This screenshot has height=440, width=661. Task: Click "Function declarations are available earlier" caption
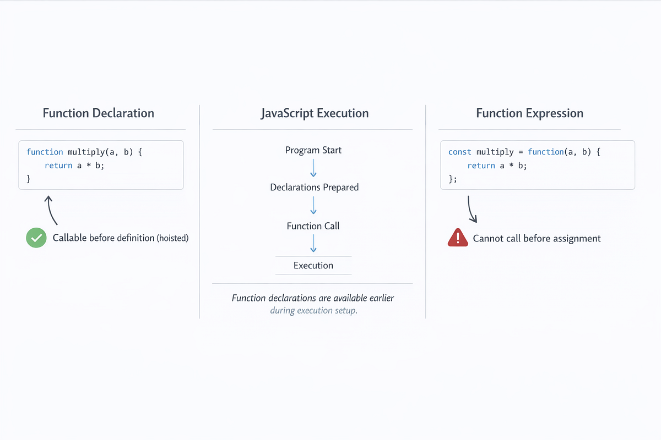[313, 298]
